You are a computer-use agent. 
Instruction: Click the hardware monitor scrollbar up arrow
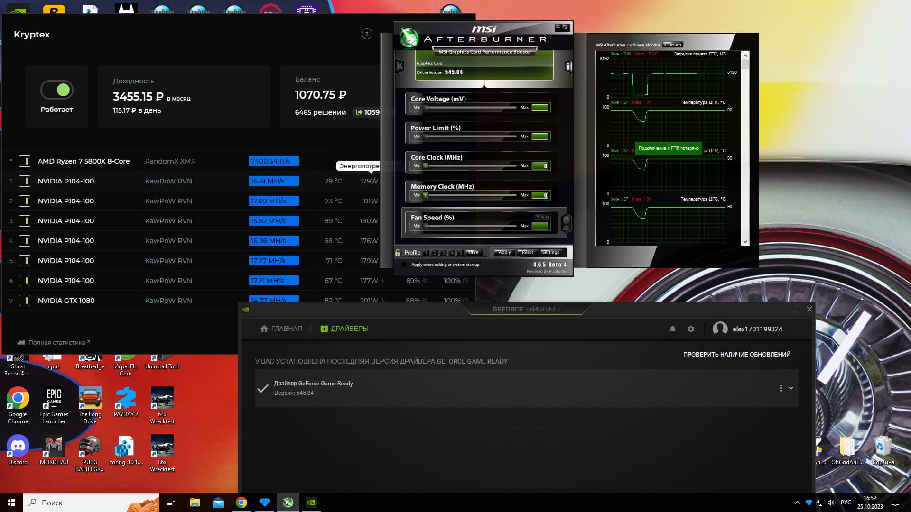(x=745, y=55)
